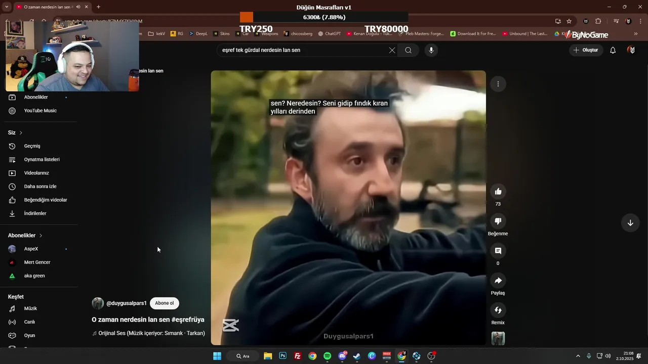Open a new browser tab

pos(98,7)
